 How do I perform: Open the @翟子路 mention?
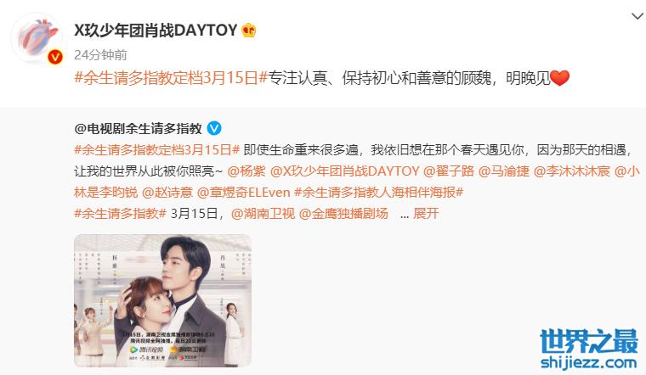(449, 171)
